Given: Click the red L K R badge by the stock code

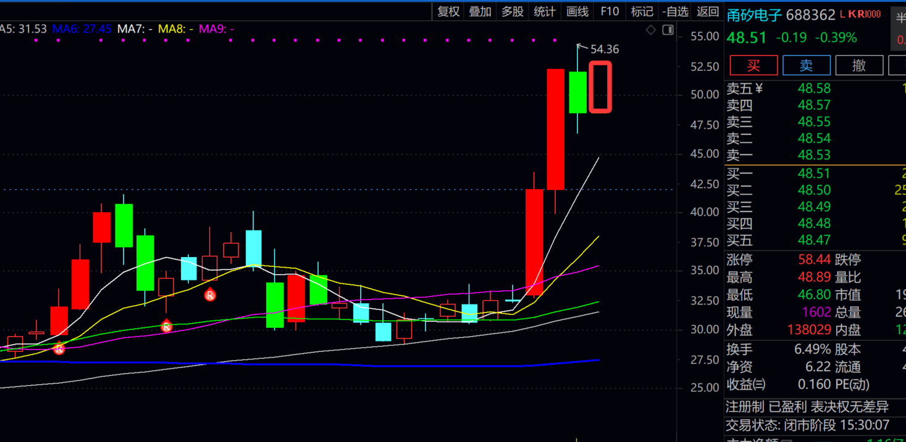Looking at the screenshot, I should [x=864, y=15].
